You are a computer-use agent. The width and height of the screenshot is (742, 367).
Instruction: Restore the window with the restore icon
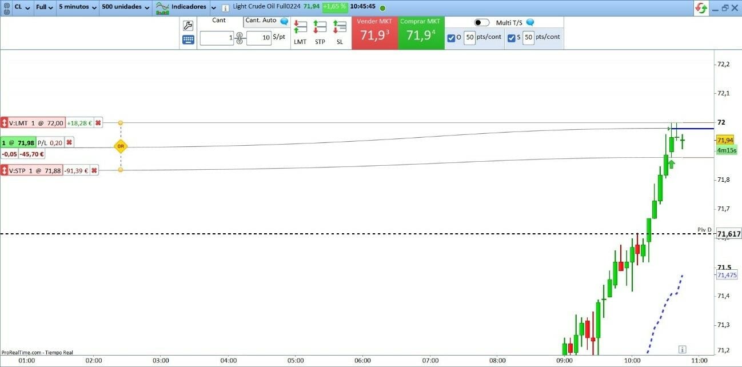[725, 8]
